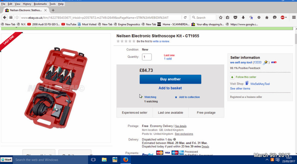Expand the Adblock Plus dropdown arrow
The width and height of the screenshot is (297, 164).
286,17
